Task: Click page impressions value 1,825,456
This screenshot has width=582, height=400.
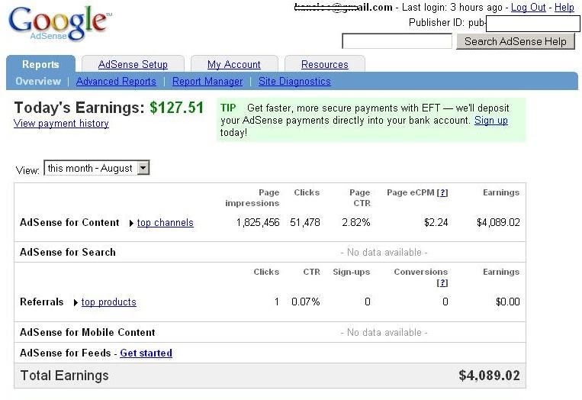Action: 258,222
